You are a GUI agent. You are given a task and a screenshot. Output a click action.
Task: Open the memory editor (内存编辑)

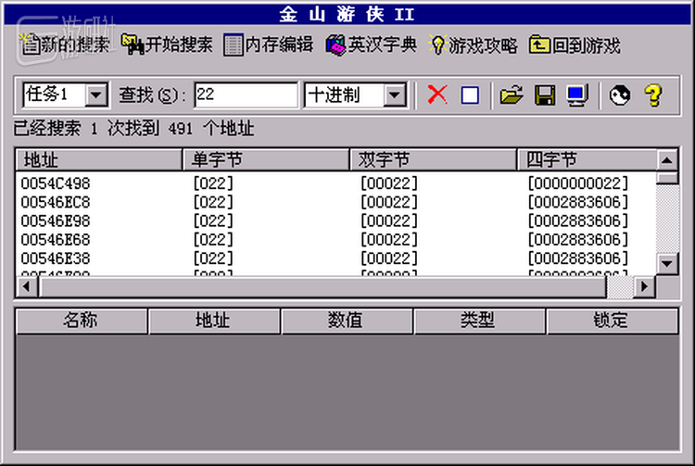(269, 44)
